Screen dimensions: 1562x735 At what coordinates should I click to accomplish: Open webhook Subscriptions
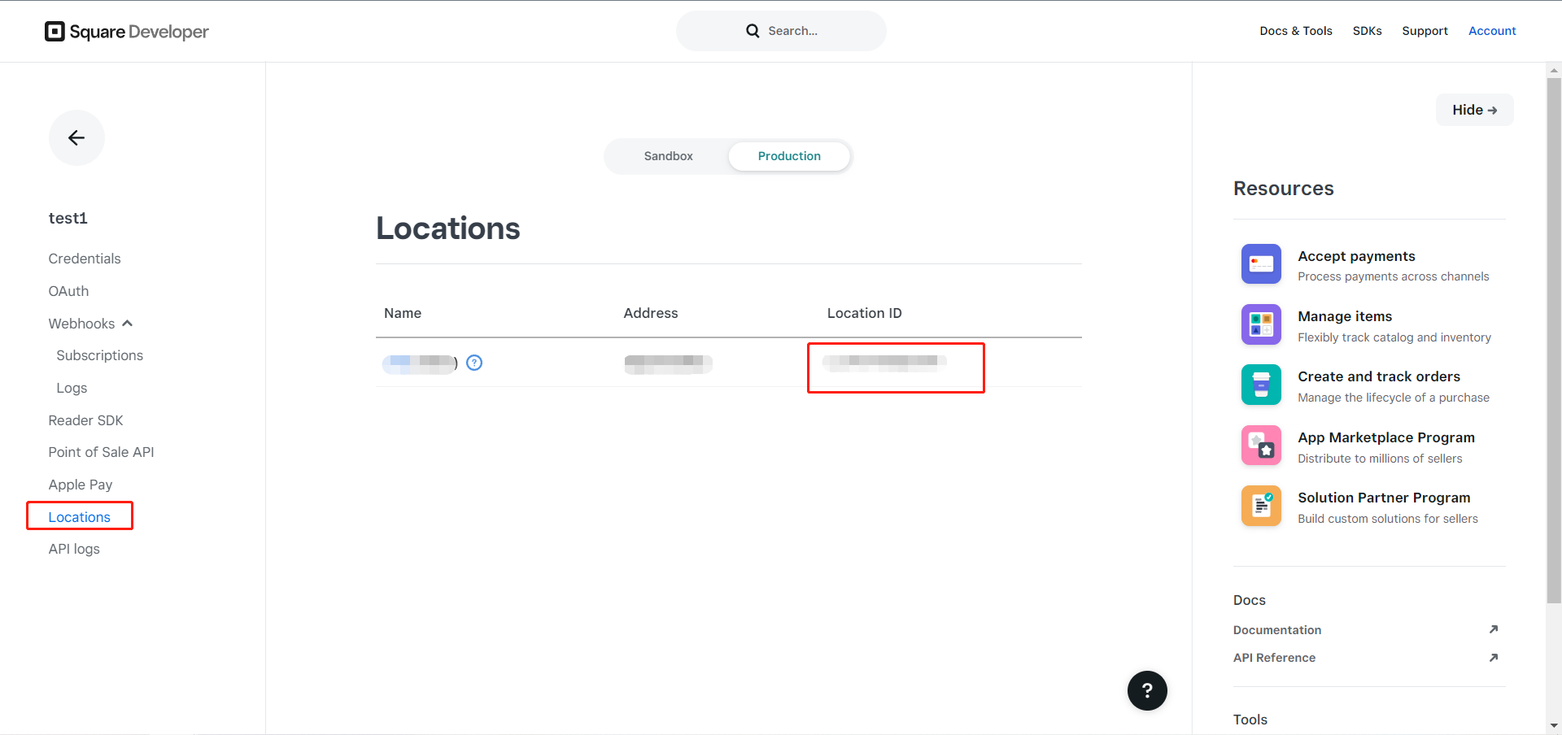(x=99, y=355)
